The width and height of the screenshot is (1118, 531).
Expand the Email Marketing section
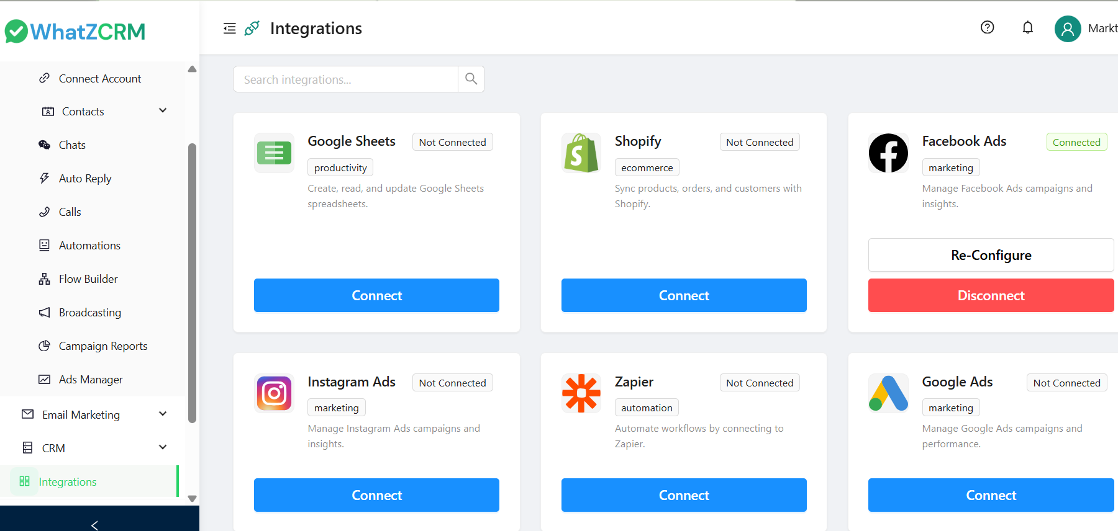click(x=163, y=414)
